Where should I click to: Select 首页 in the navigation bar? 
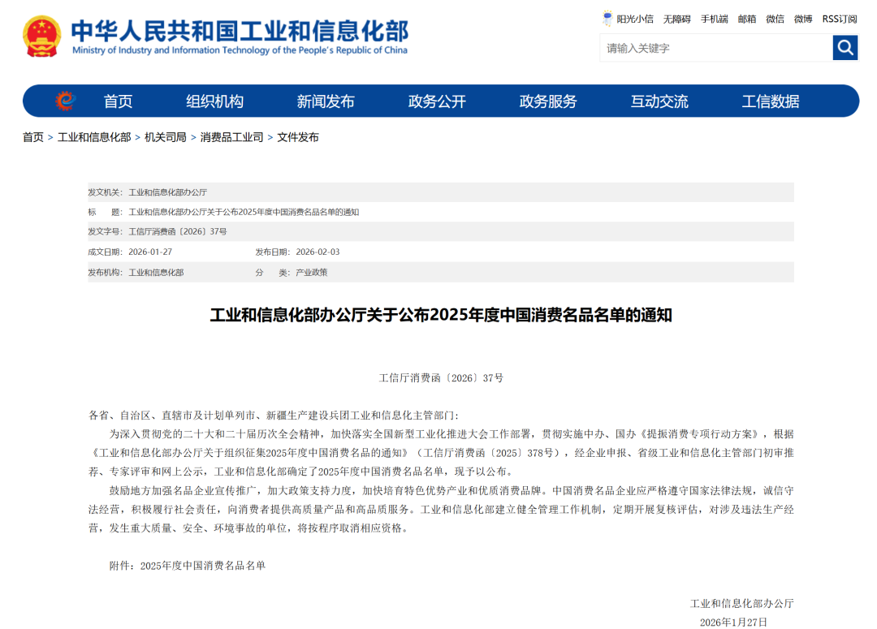click(x=118, y=101)
